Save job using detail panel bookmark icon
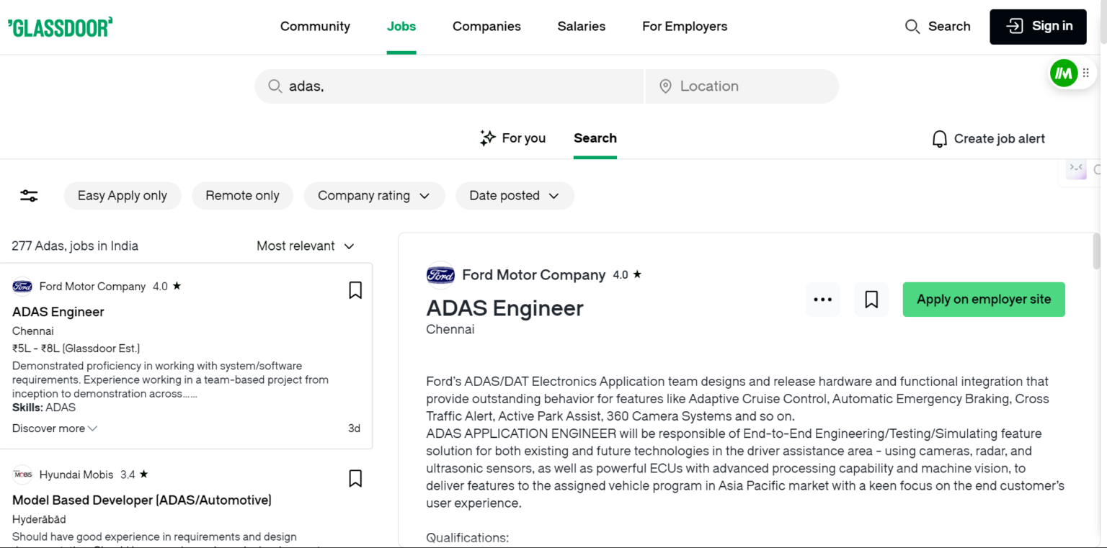The height and width of the screenshot is (548, 1107). 871,300
